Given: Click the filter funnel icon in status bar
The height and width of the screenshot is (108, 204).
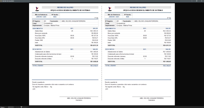Looking at the screenshot, I should tap(21, 107).
